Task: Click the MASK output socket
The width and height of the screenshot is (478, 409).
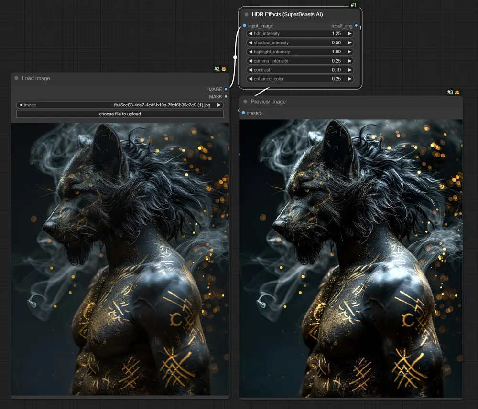Action: [226, 97]
